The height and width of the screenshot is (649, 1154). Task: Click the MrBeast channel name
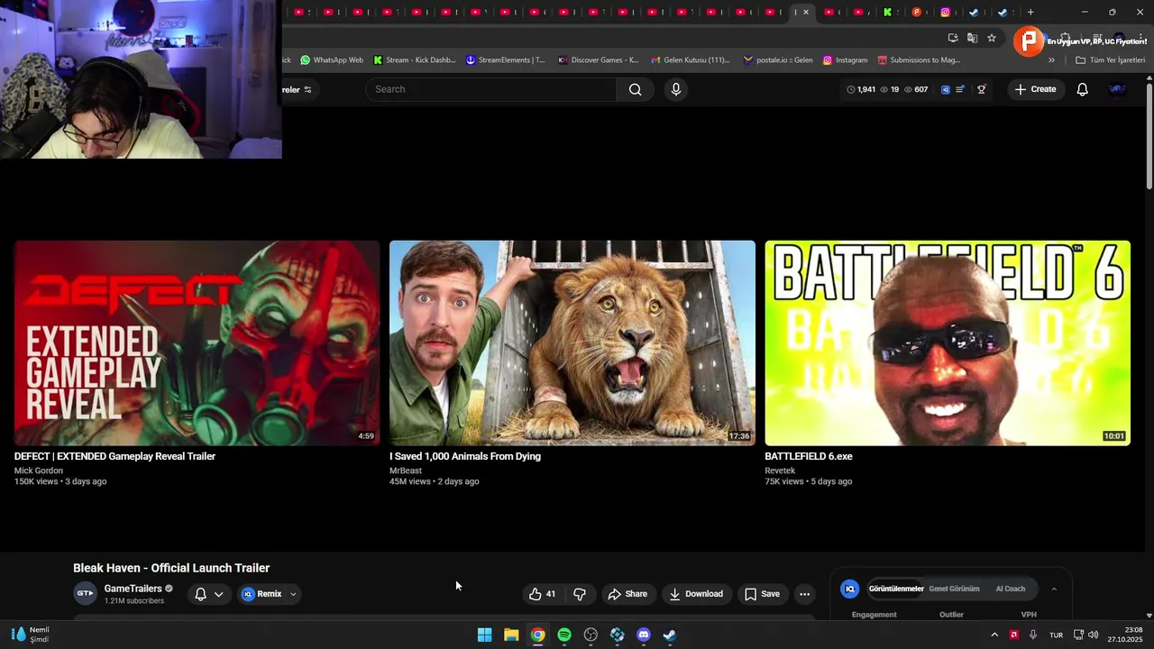coord(406,471)
